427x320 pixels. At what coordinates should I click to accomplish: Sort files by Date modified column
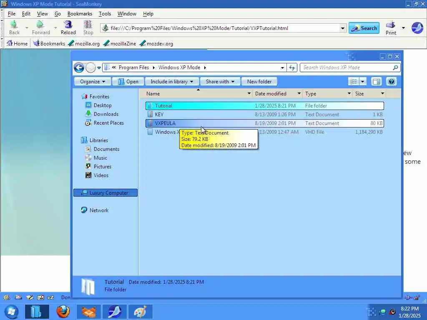(271, 94)
